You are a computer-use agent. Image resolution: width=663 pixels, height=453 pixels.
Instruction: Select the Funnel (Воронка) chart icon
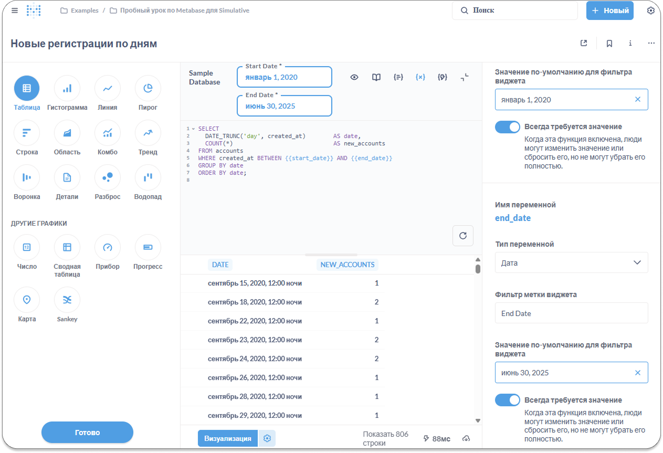pos(27,178)
